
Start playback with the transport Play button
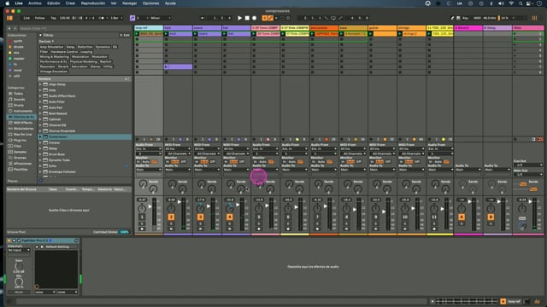(239, 18)
